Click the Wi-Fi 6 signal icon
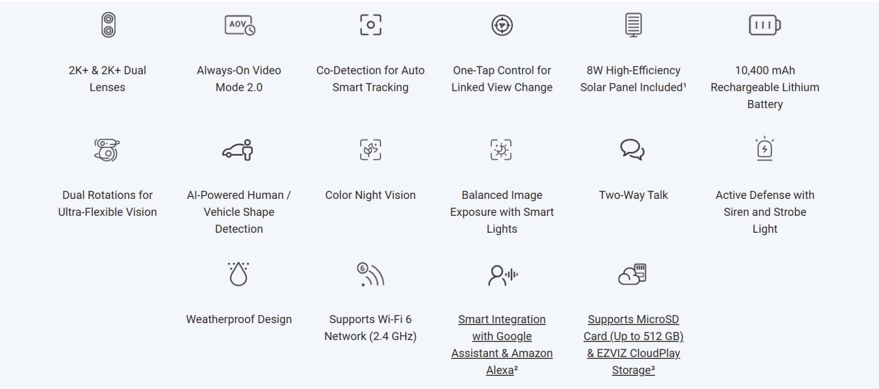 tap(370, 274)
